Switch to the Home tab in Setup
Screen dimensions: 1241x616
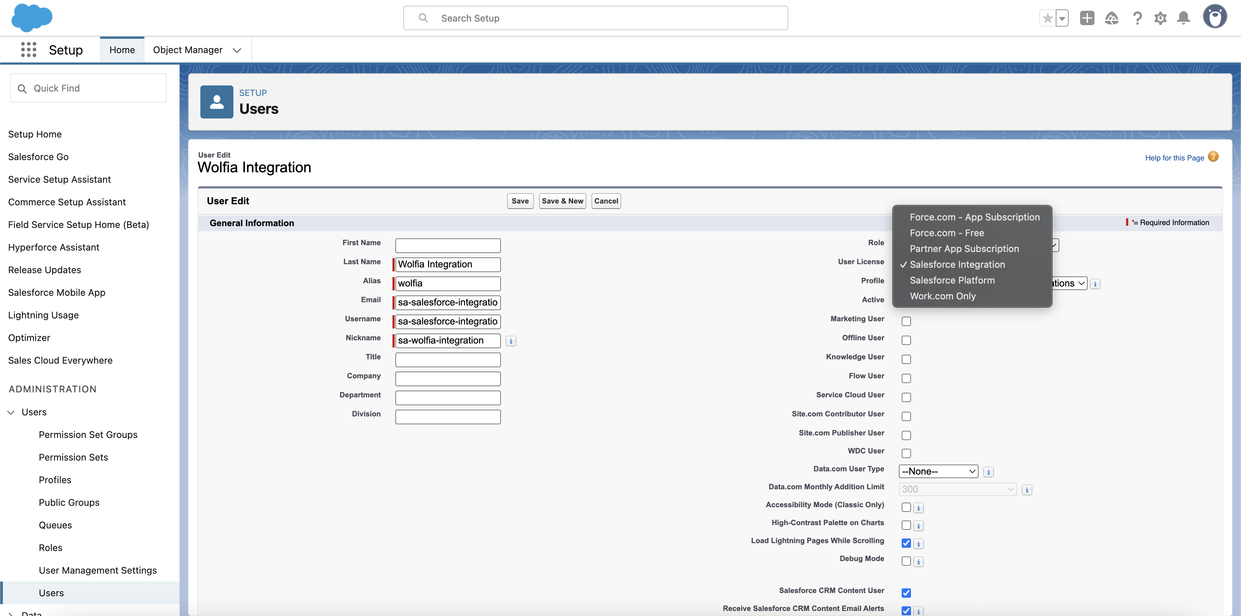(x=122, y=50)
